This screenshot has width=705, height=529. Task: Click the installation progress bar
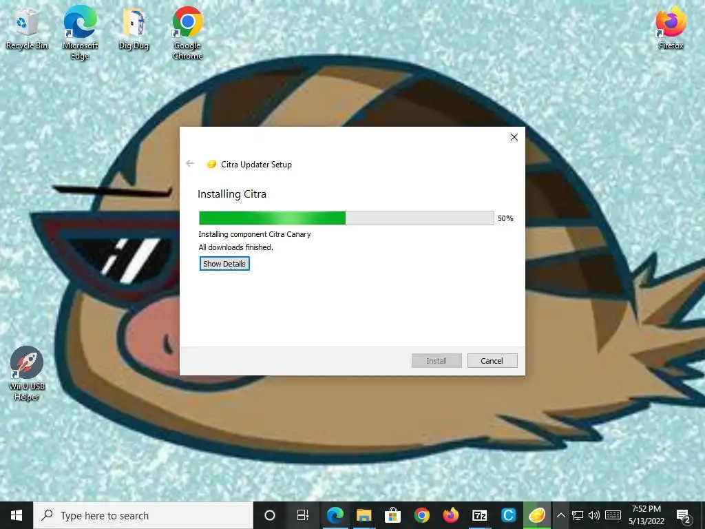[x=346, y=218]
